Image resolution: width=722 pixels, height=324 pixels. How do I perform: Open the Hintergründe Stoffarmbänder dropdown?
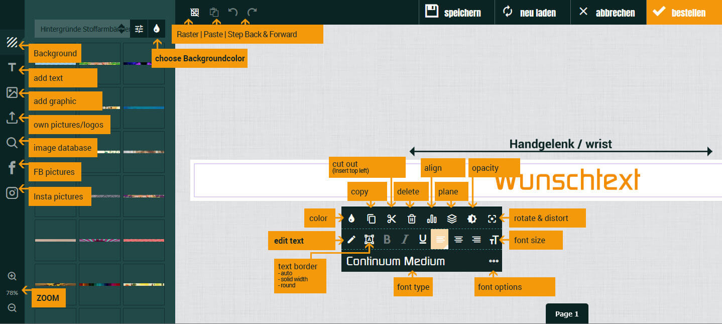82,29
